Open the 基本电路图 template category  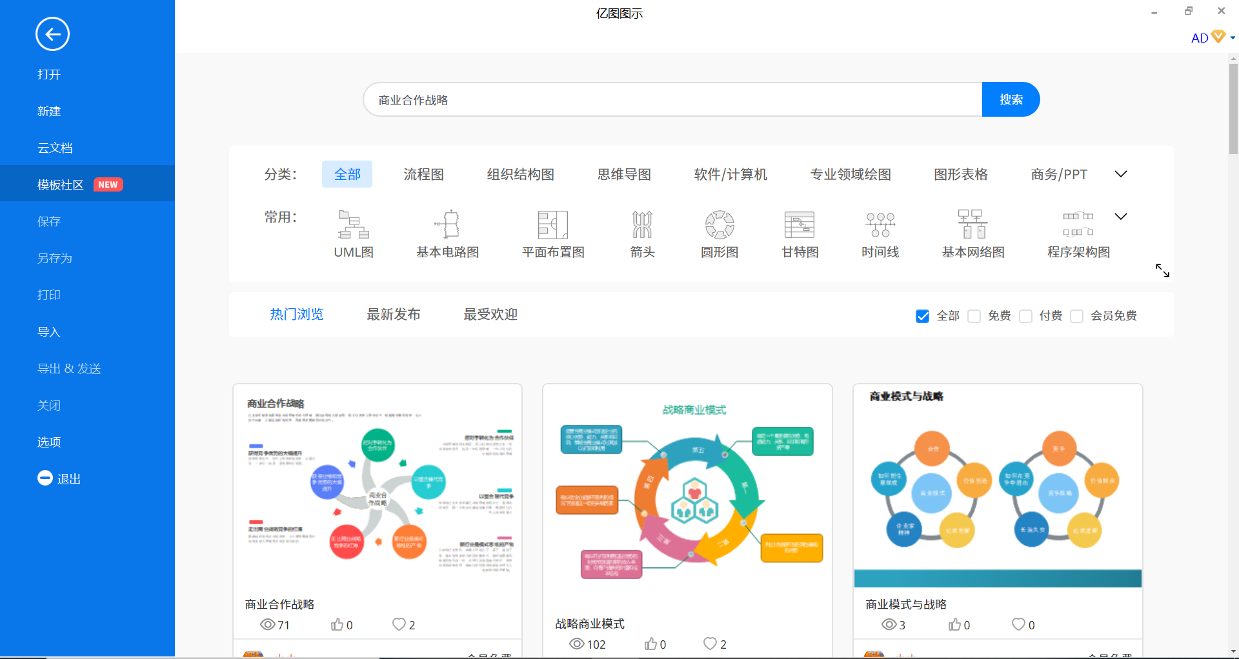pos(448,234)
